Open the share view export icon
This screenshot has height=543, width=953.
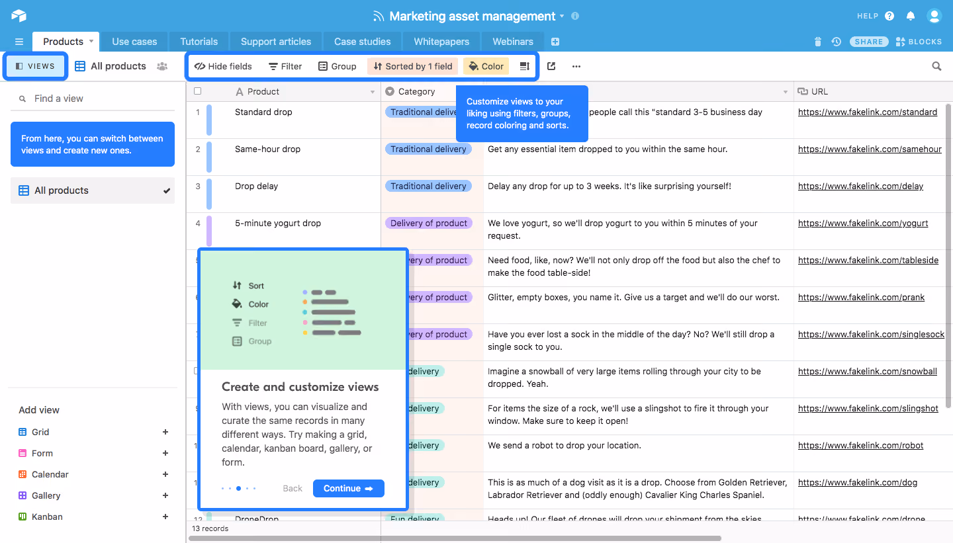point(551,66)
